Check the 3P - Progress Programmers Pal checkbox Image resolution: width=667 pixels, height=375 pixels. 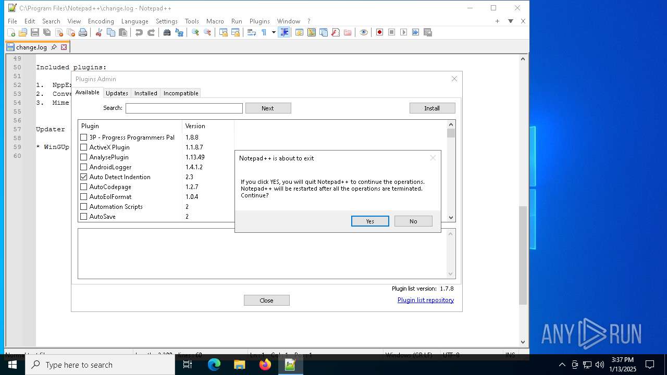click(83, 137)
